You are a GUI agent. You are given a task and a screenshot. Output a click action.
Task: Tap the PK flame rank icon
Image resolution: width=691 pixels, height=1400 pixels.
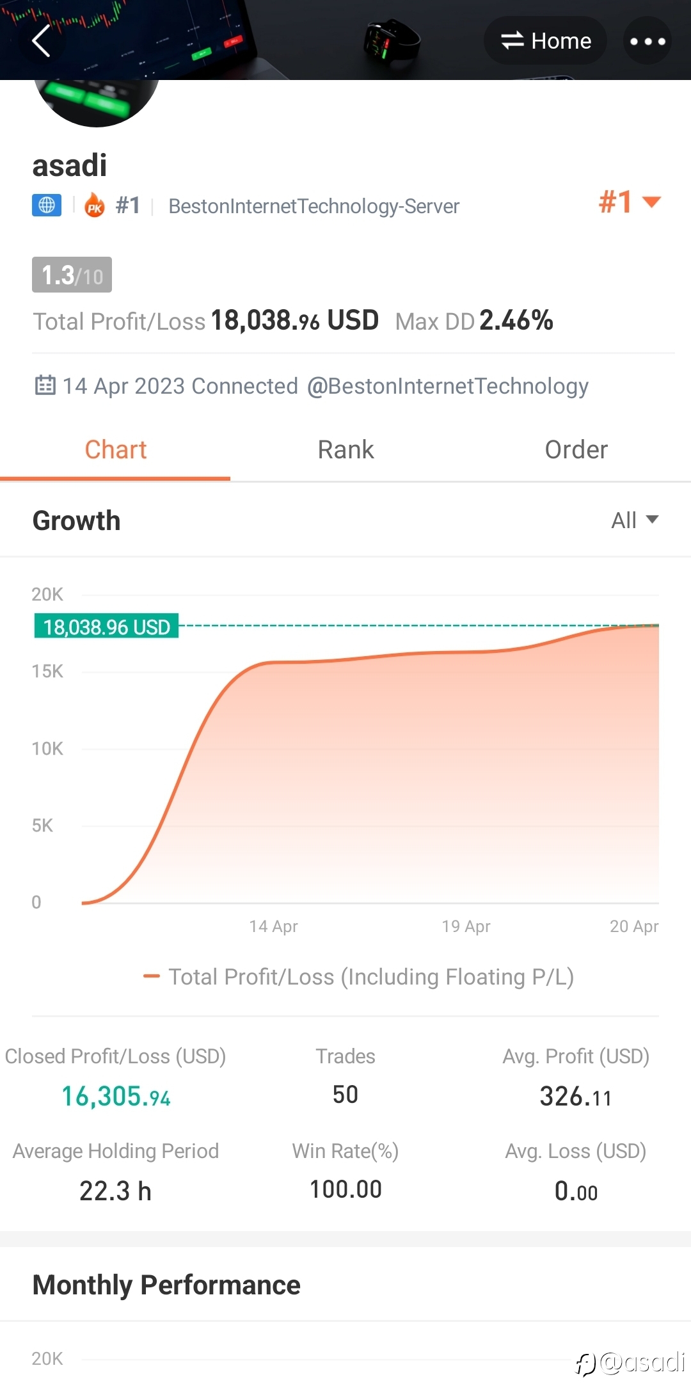click(x=95, y=205)
